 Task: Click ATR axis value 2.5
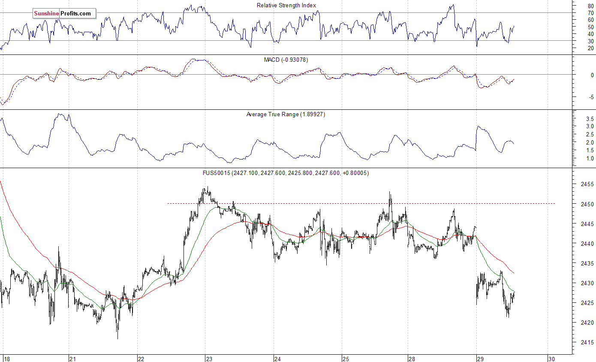click(590, 134)
